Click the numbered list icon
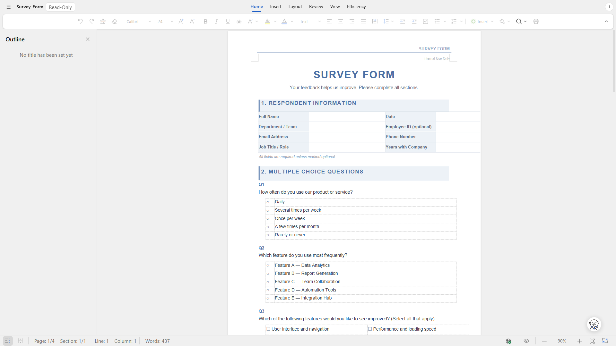The height and width of the screenshot is (346, 616). 454,21
